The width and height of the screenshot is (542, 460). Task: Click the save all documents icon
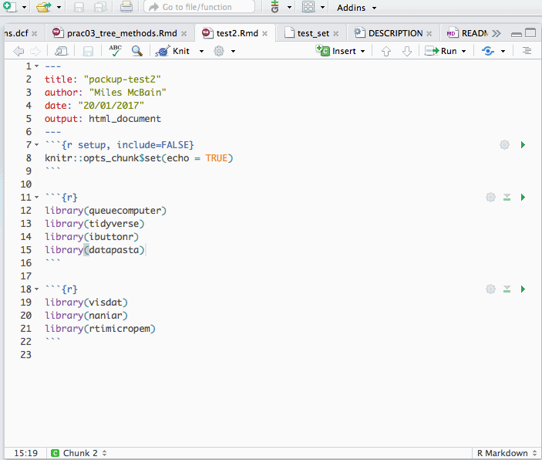point(99,7)
